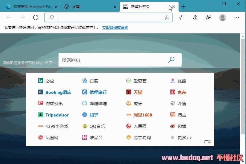Image resolution: width=246 pixels, height=164 pixels.
Task: Click the 苏宁易购 icon
Action: [x=129, y=137]
